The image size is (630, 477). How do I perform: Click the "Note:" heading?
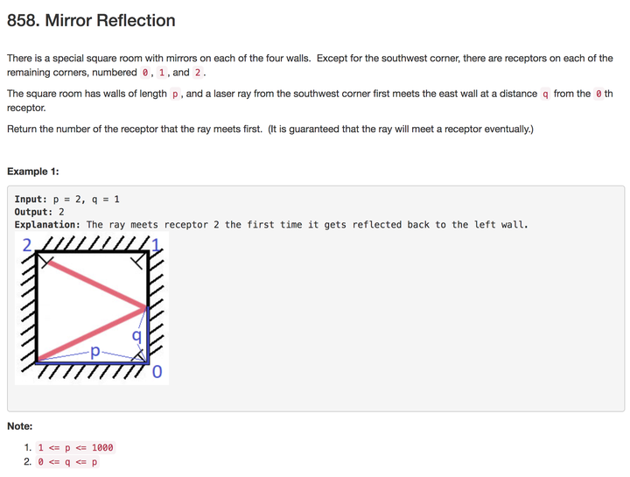19,426
